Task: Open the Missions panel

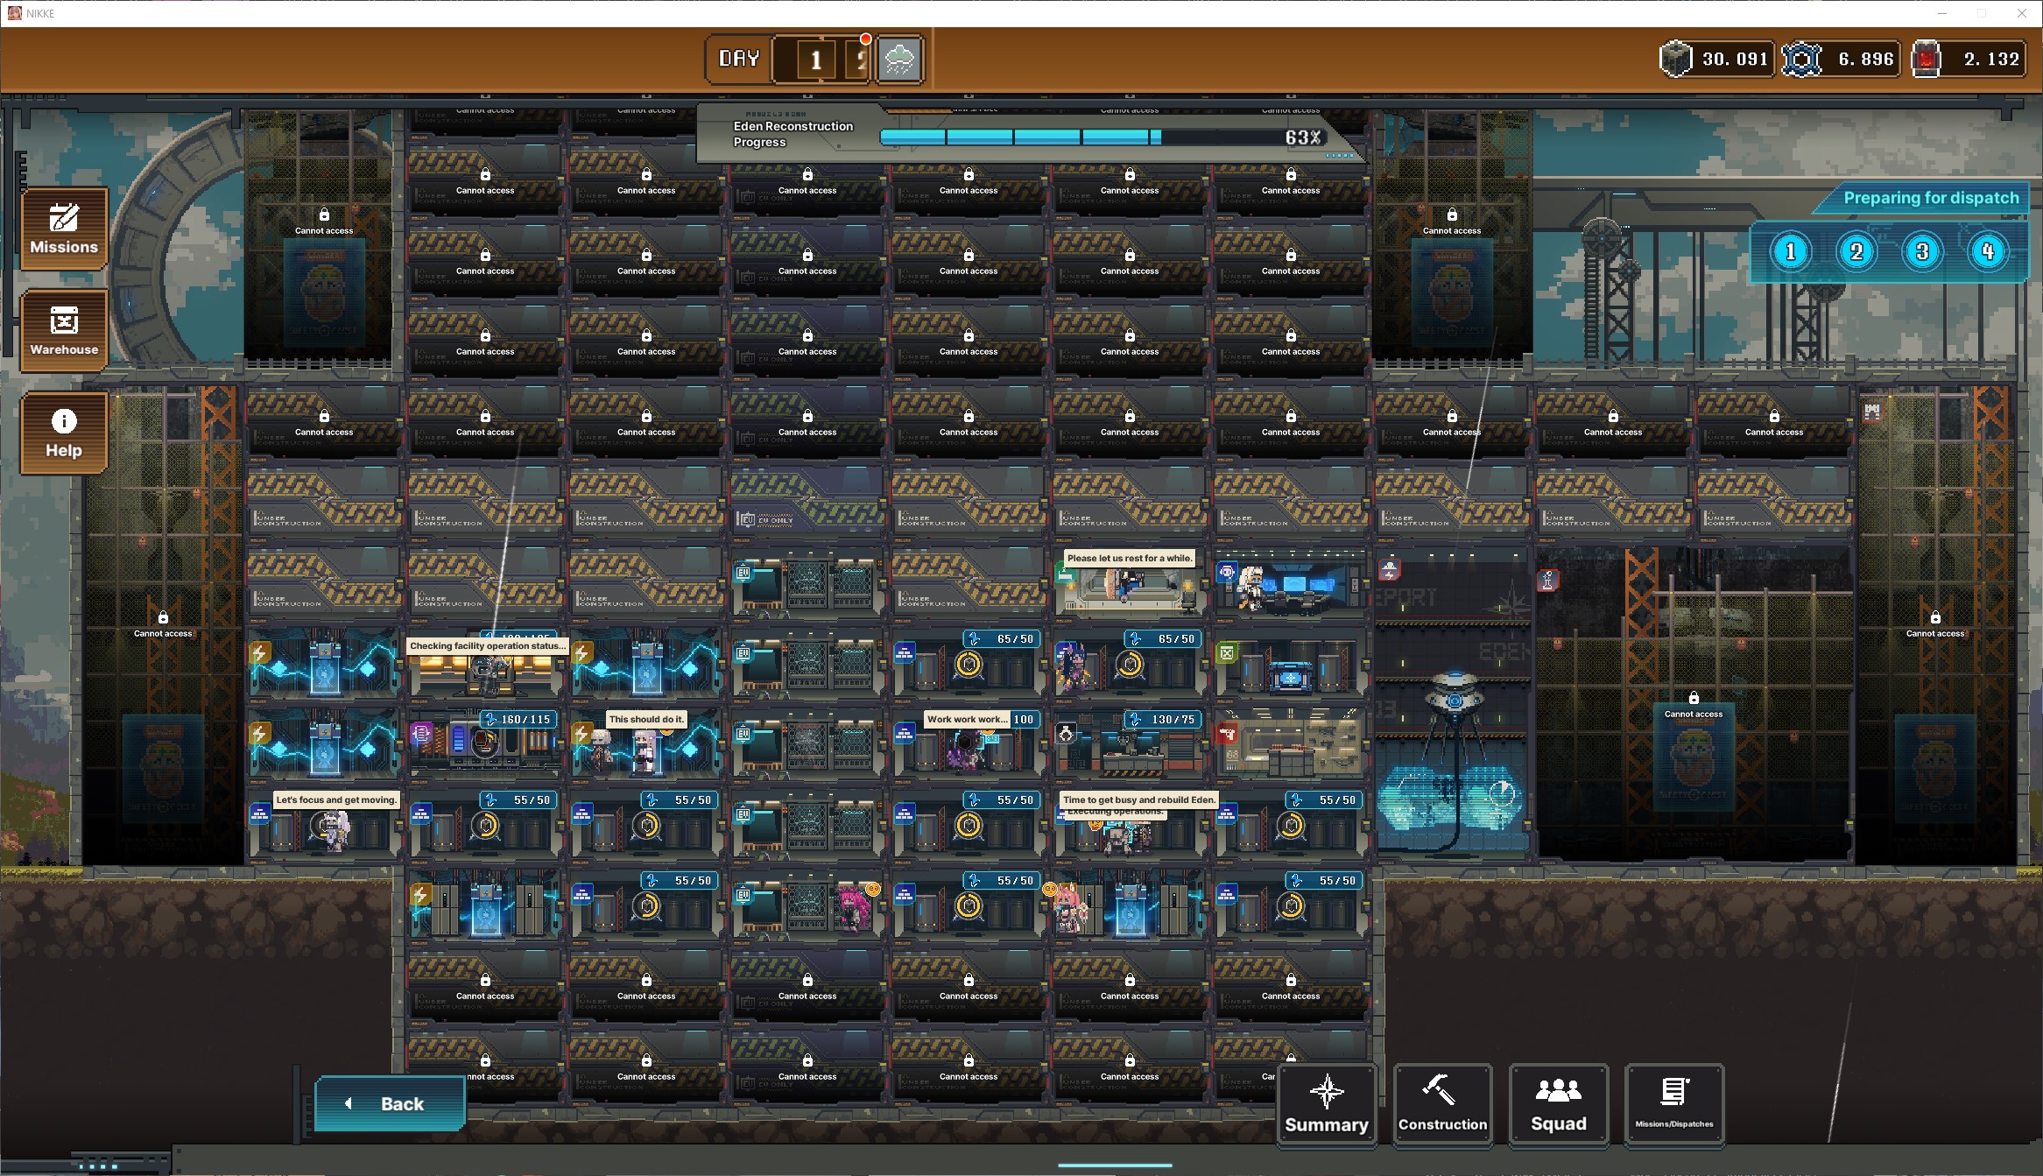Action: (64, 229)
